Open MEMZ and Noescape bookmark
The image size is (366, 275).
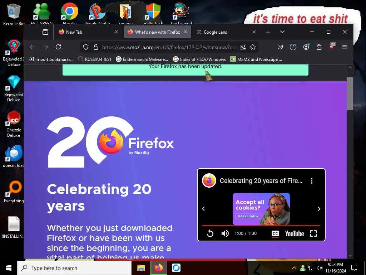coord(256,59)
